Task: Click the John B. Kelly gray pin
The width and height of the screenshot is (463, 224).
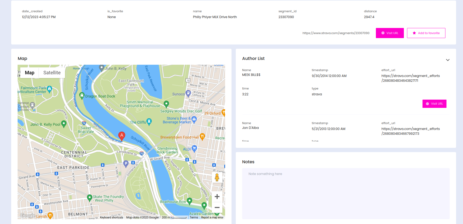Action: coord(101,68)
